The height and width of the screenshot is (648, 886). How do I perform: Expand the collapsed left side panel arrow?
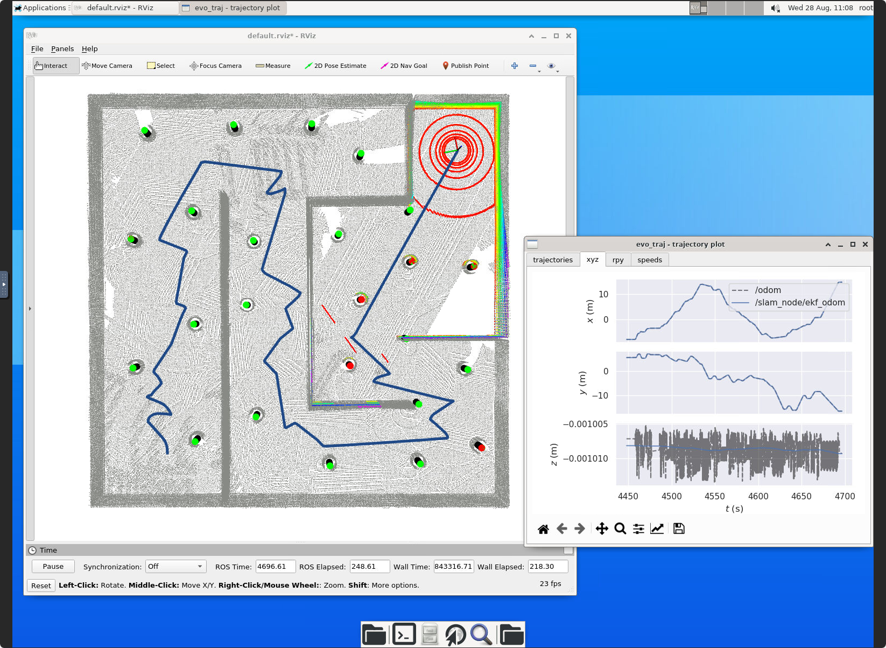tap(30, 309)
